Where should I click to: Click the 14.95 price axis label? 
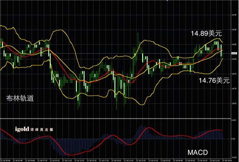pyautogui.click(x=234, y=15)
